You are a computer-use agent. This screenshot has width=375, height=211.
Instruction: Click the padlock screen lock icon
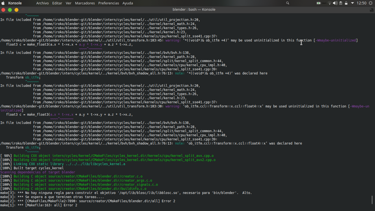coord(346,3)
